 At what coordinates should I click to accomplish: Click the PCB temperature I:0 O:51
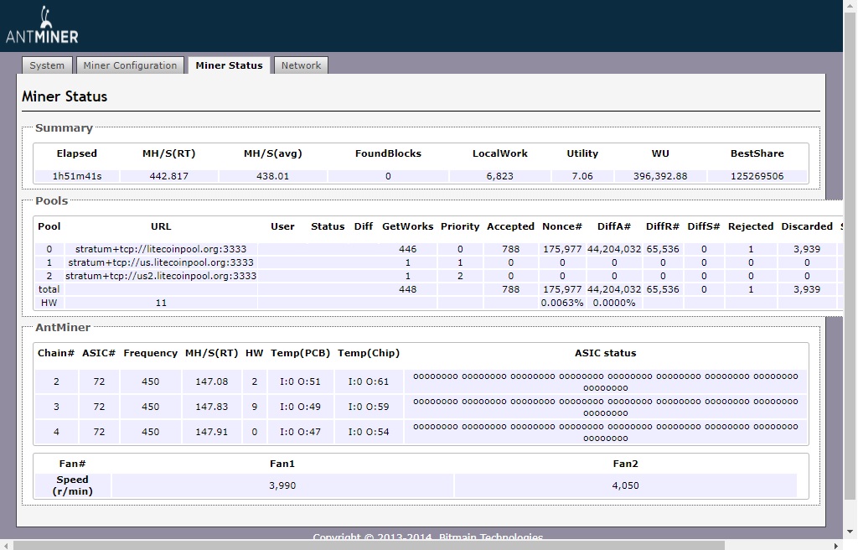click(x=301, y=381)
